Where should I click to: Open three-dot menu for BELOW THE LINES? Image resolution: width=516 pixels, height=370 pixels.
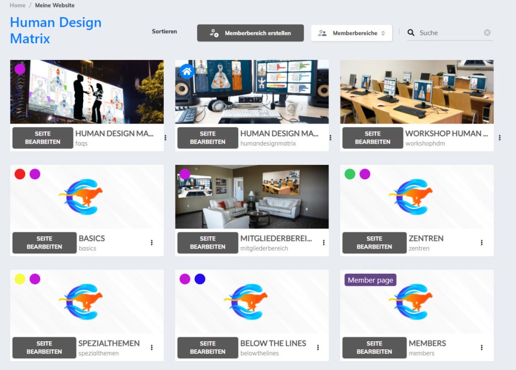pyautogui.click(x=318, y=347)
